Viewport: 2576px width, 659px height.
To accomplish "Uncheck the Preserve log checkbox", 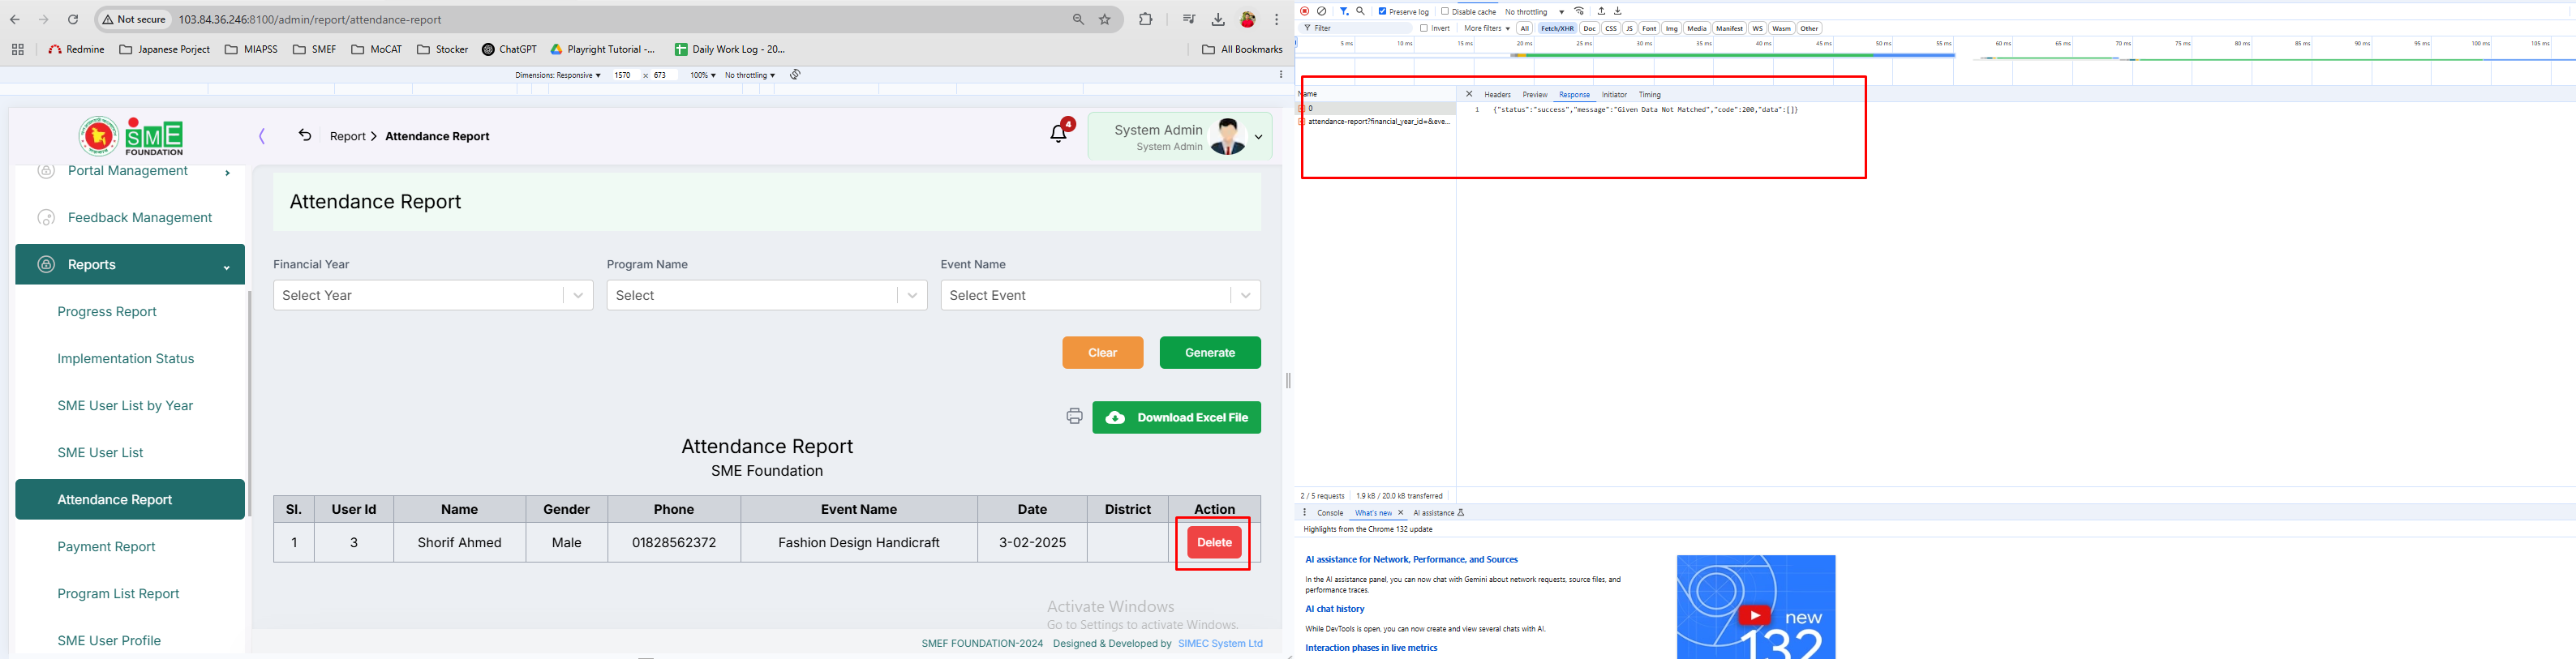I will pyautogui.click(x=1382, y=12).
